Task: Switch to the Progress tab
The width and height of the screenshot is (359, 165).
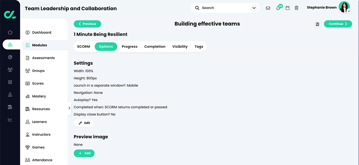Action: (x=130, y=47)
